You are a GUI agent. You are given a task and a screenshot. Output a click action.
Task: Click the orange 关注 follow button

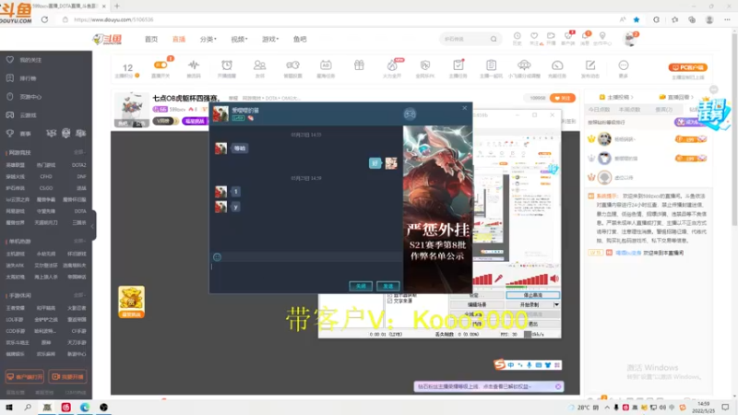[x=563, y=98]
